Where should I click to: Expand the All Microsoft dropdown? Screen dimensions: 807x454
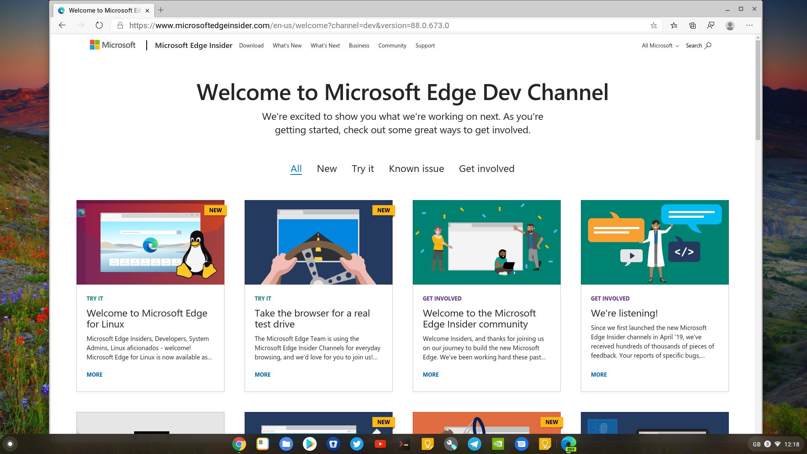coord(659,45)
